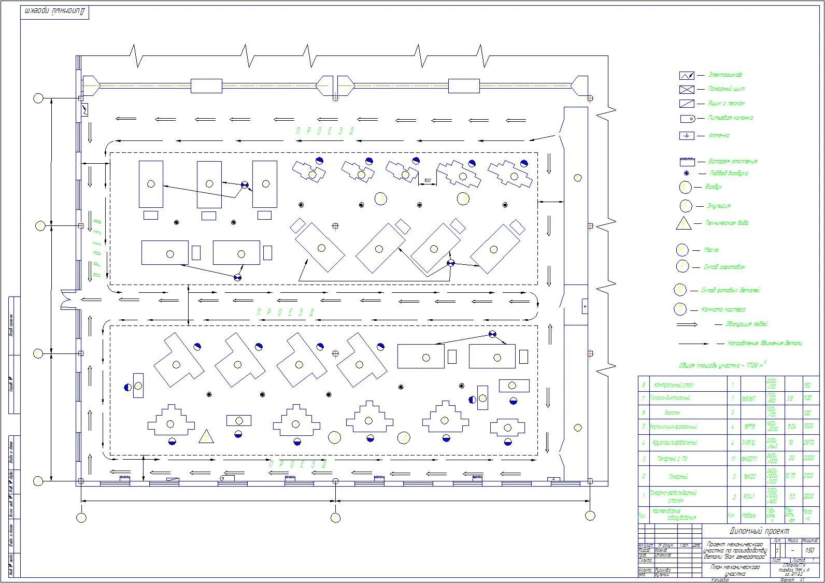Viewport: 825px width, 583px height.
Task: Click the Дипомный проект title in title block
Action: [x=759, y=531]
